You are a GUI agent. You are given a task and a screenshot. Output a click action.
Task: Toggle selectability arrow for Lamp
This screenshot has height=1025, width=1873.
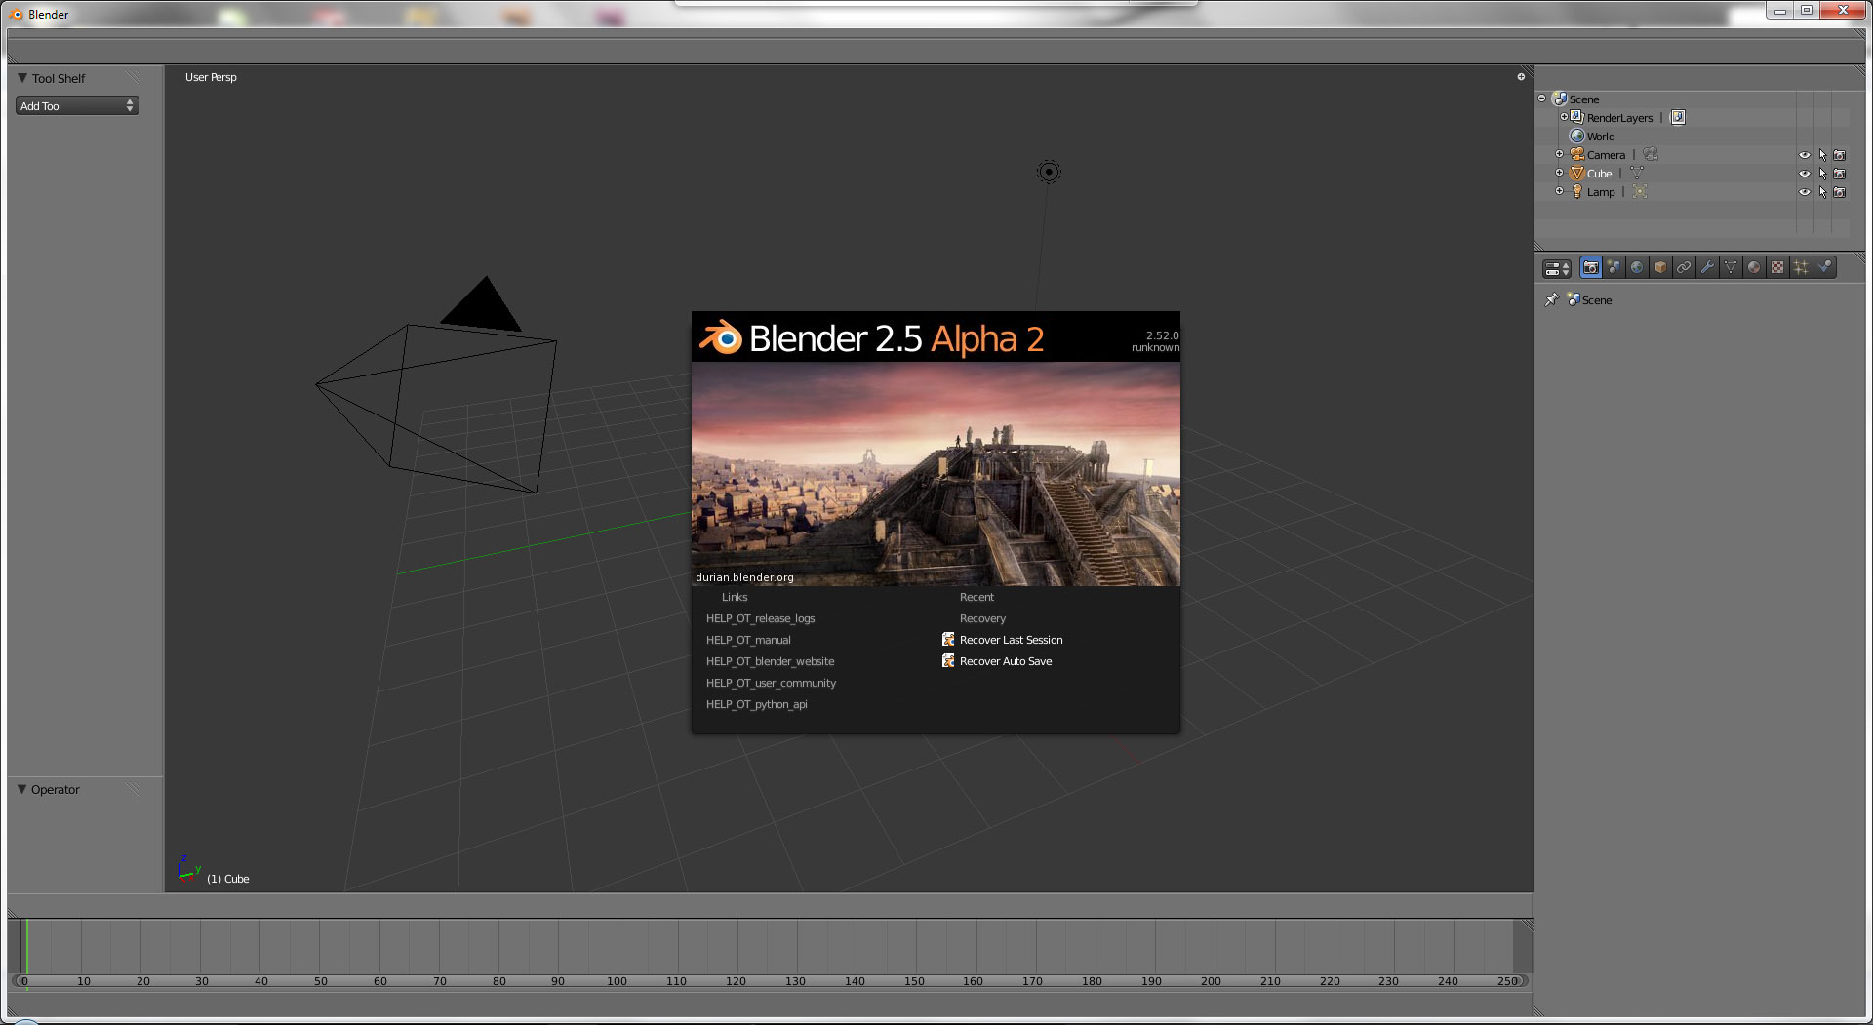pyautogui.click(x=1822, y=192)
